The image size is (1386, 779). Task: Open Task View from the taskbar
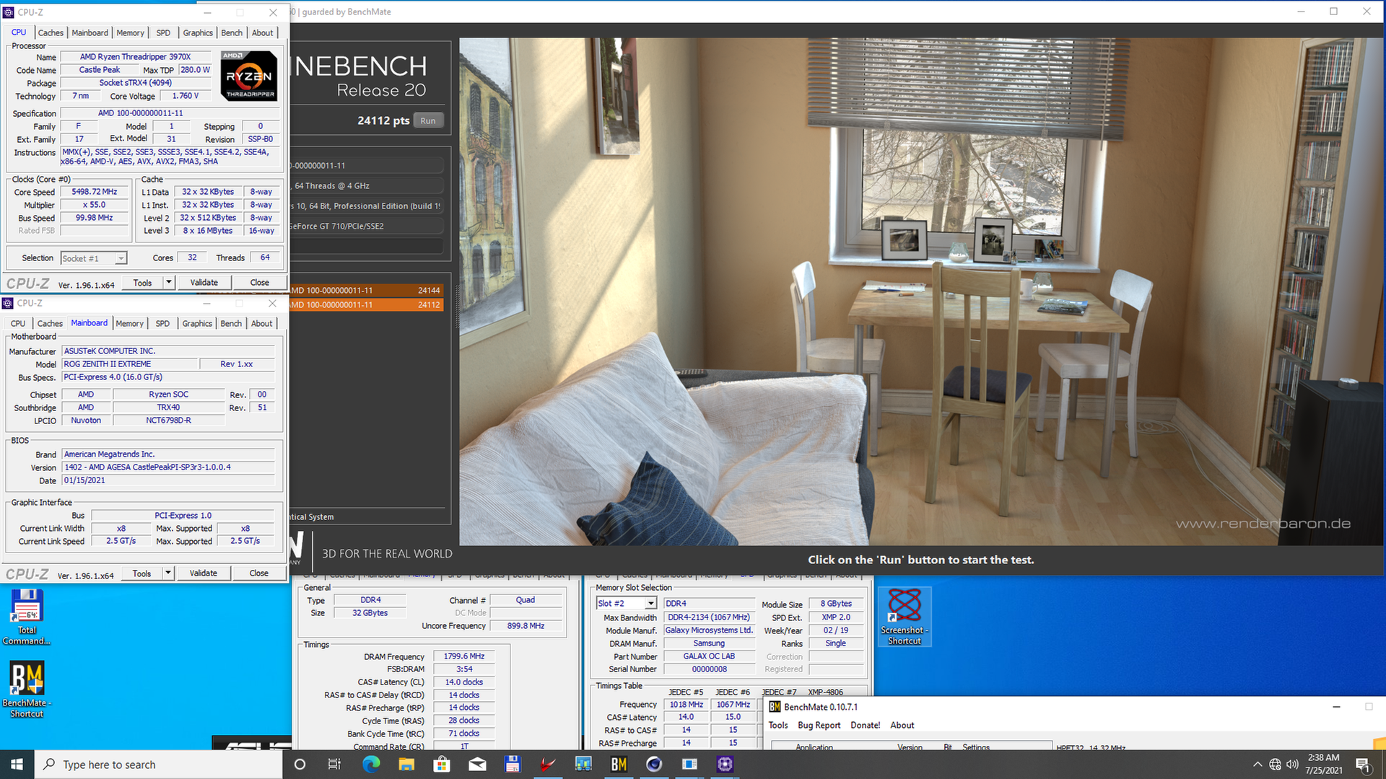click(334, 765)
